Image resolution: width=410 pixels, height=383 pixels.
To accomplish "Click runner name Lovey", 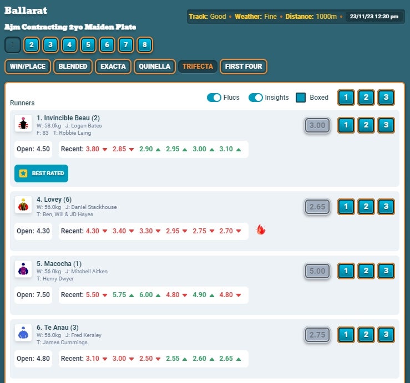I will tap(54, 200).
